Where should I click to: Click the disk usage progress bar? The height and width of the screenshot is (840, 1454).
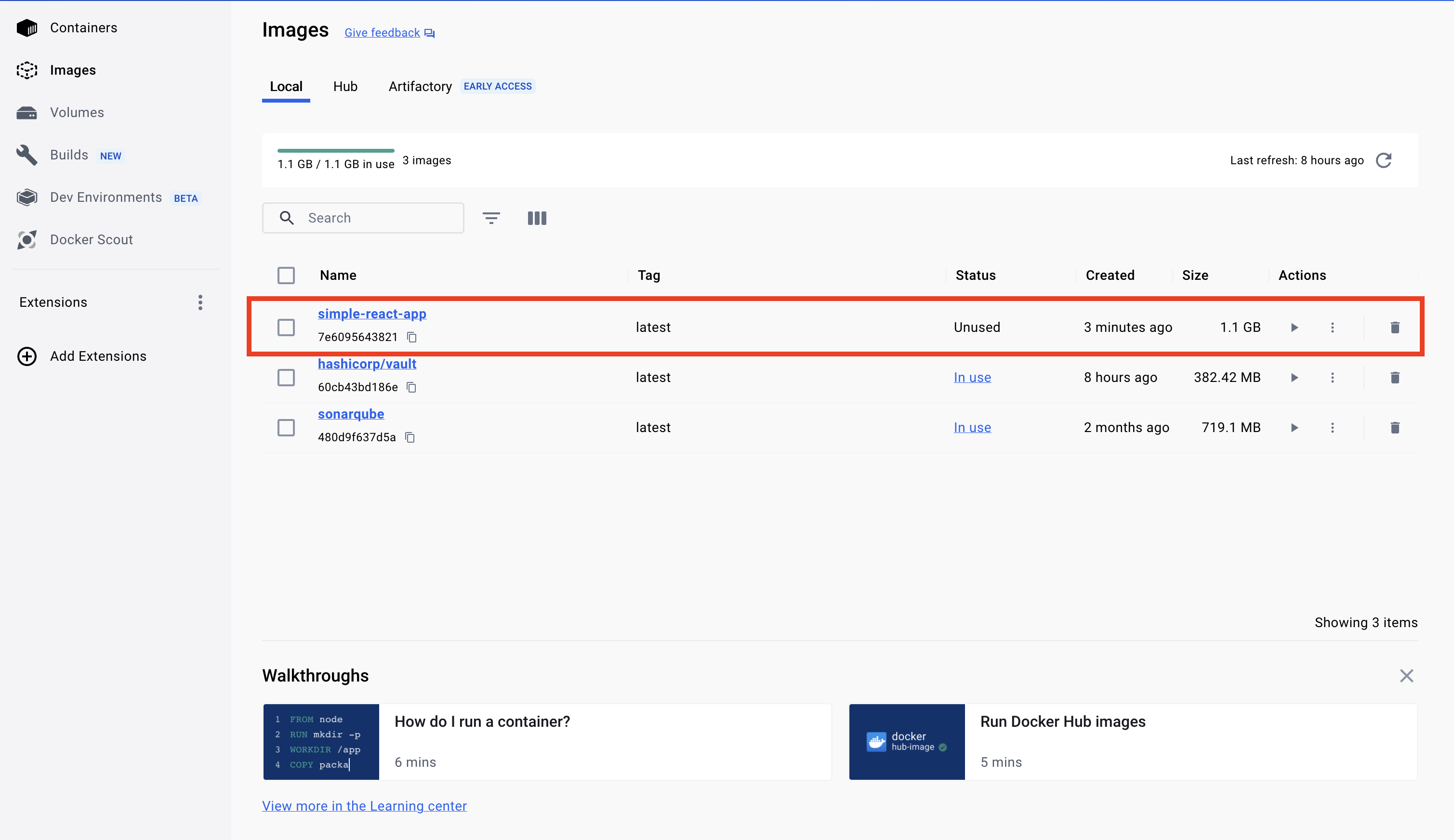(335, 151)
